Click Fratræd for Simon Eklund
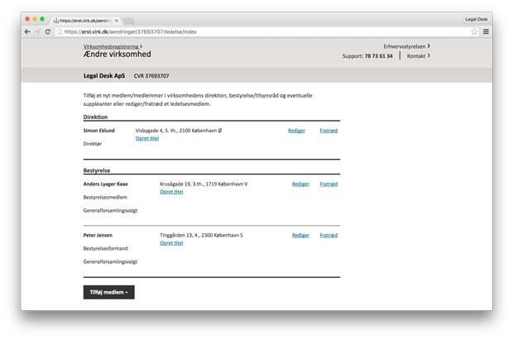Screen dimensions: 513x340 click(328, 131)
